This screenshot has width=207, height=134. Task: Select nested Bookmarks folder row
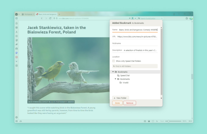point(135,79)
